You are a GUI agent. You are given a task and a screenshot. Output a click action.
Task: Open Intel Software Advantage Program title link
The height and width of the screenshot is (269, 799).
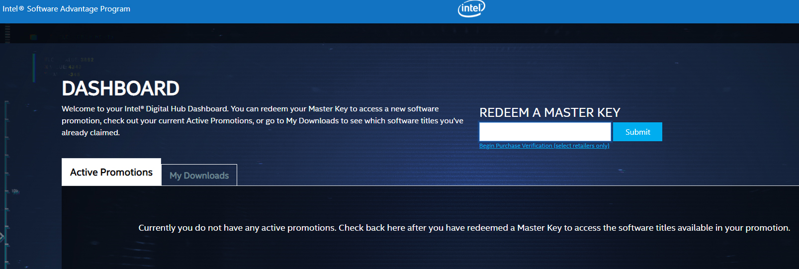coord(66,9)
